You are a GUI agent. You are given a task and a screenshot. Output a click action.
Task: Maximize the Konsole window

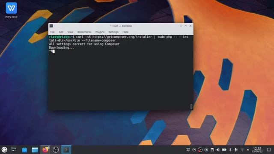point(185,26)
